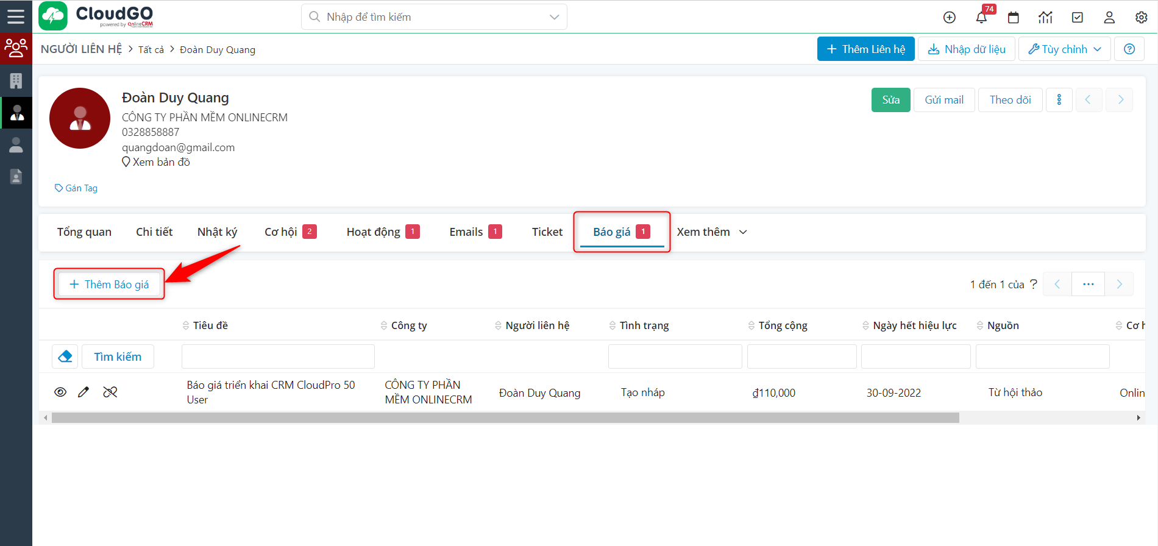1158x546 pixels.
Task: Edit the quote with pencil icon
Action: tap(83, 392)
